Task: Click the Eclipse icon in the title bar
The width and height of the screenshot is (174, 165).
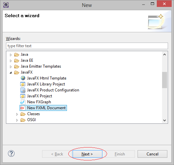Action: point(6,5)
